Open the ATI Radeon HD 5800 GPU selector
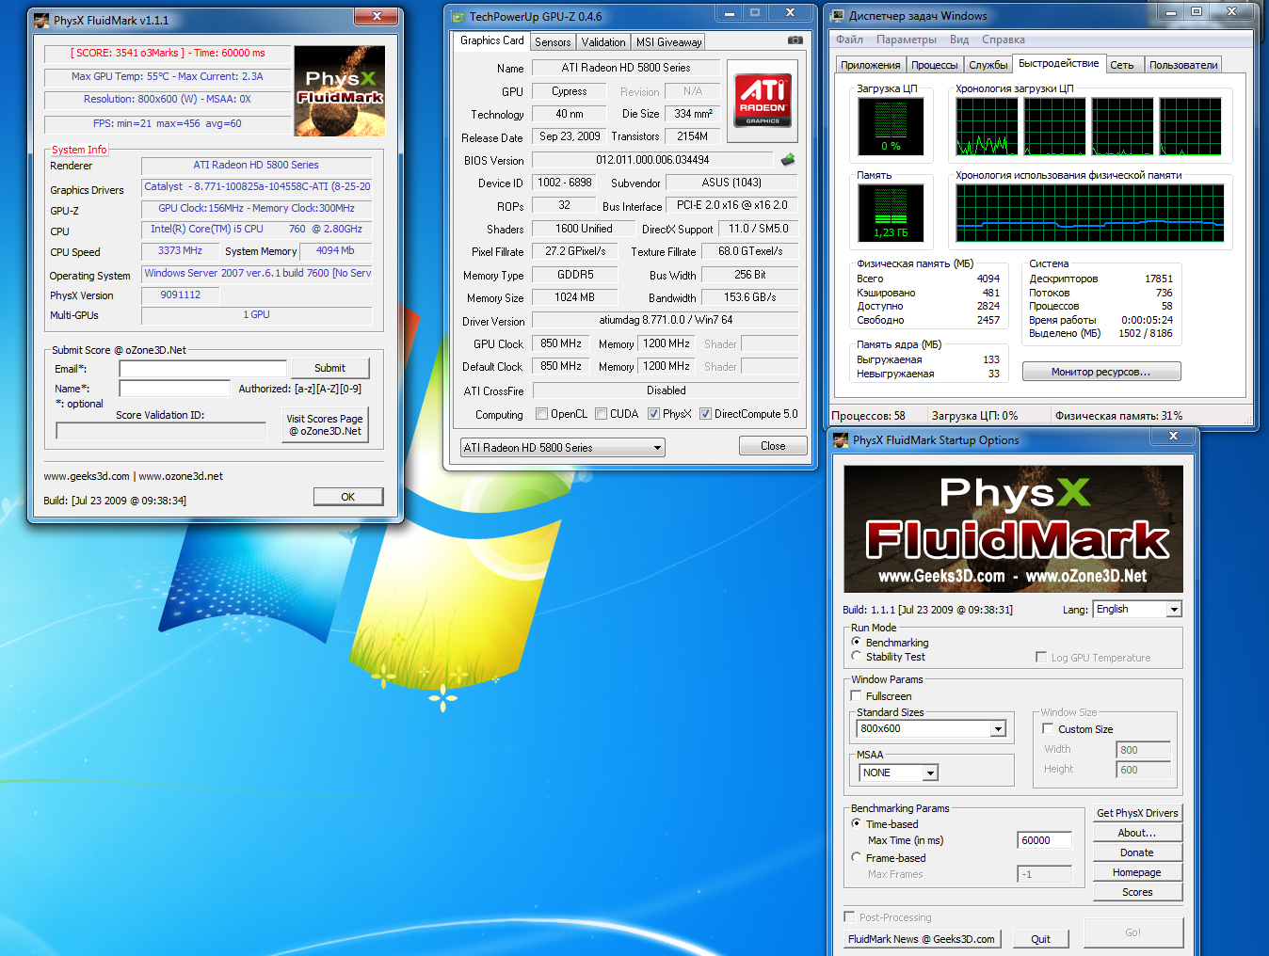The height and width of the screenshot is (956, 1269). (x=563, y=447)
